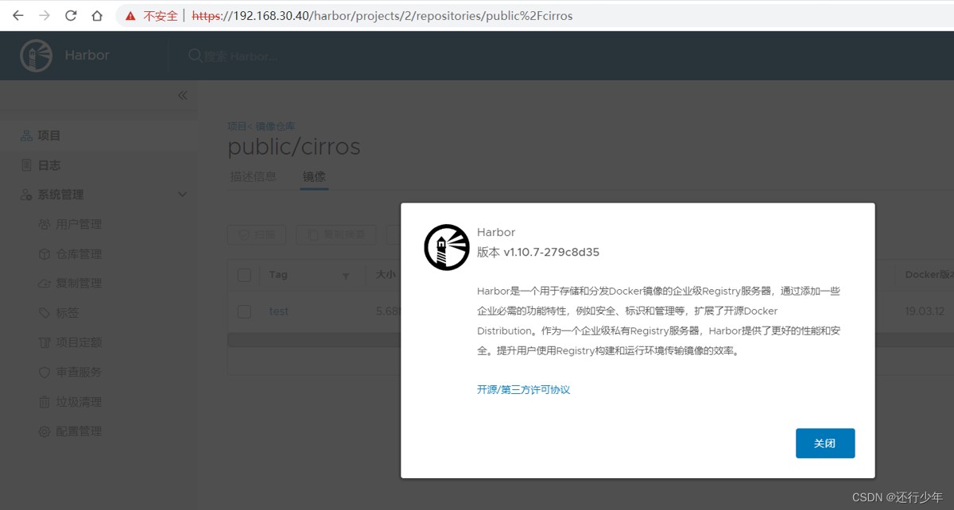Viewport: 954px width, 510px height.
Task: Open 配置管理 in the sidebar
Action: (x=79, y=431)
